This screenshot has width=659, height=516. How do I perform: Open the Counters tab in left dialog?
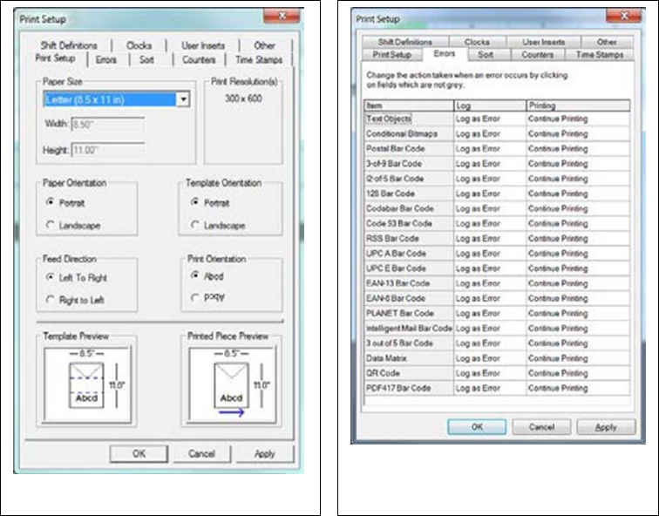click(x=199, y=59)
